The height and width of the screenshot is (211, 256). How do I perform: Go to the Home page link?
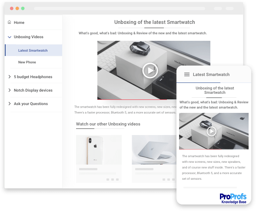pyautogui.click(x=19, y=23)
